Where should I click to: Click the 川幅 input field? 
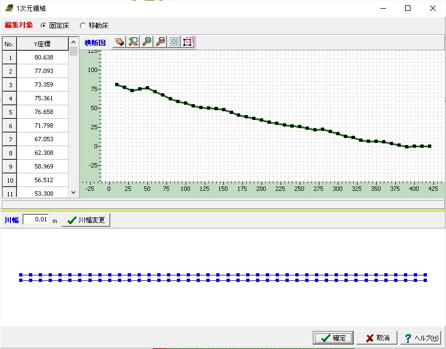click(35, 219)
